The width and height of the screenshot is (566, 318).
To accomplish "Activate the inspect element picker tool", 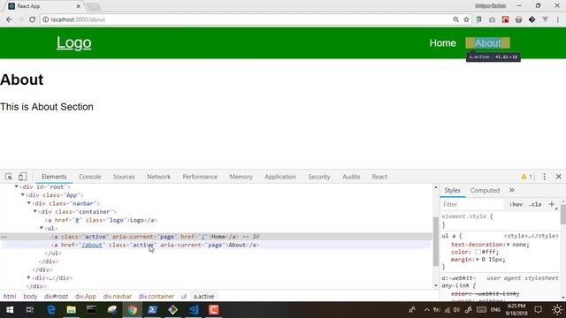I will pyautogui.click(x=9, y=177).
